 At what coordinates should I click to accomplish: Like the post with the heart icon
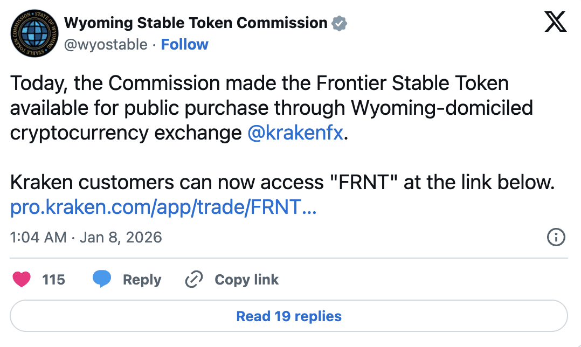(x=22, y=280)
